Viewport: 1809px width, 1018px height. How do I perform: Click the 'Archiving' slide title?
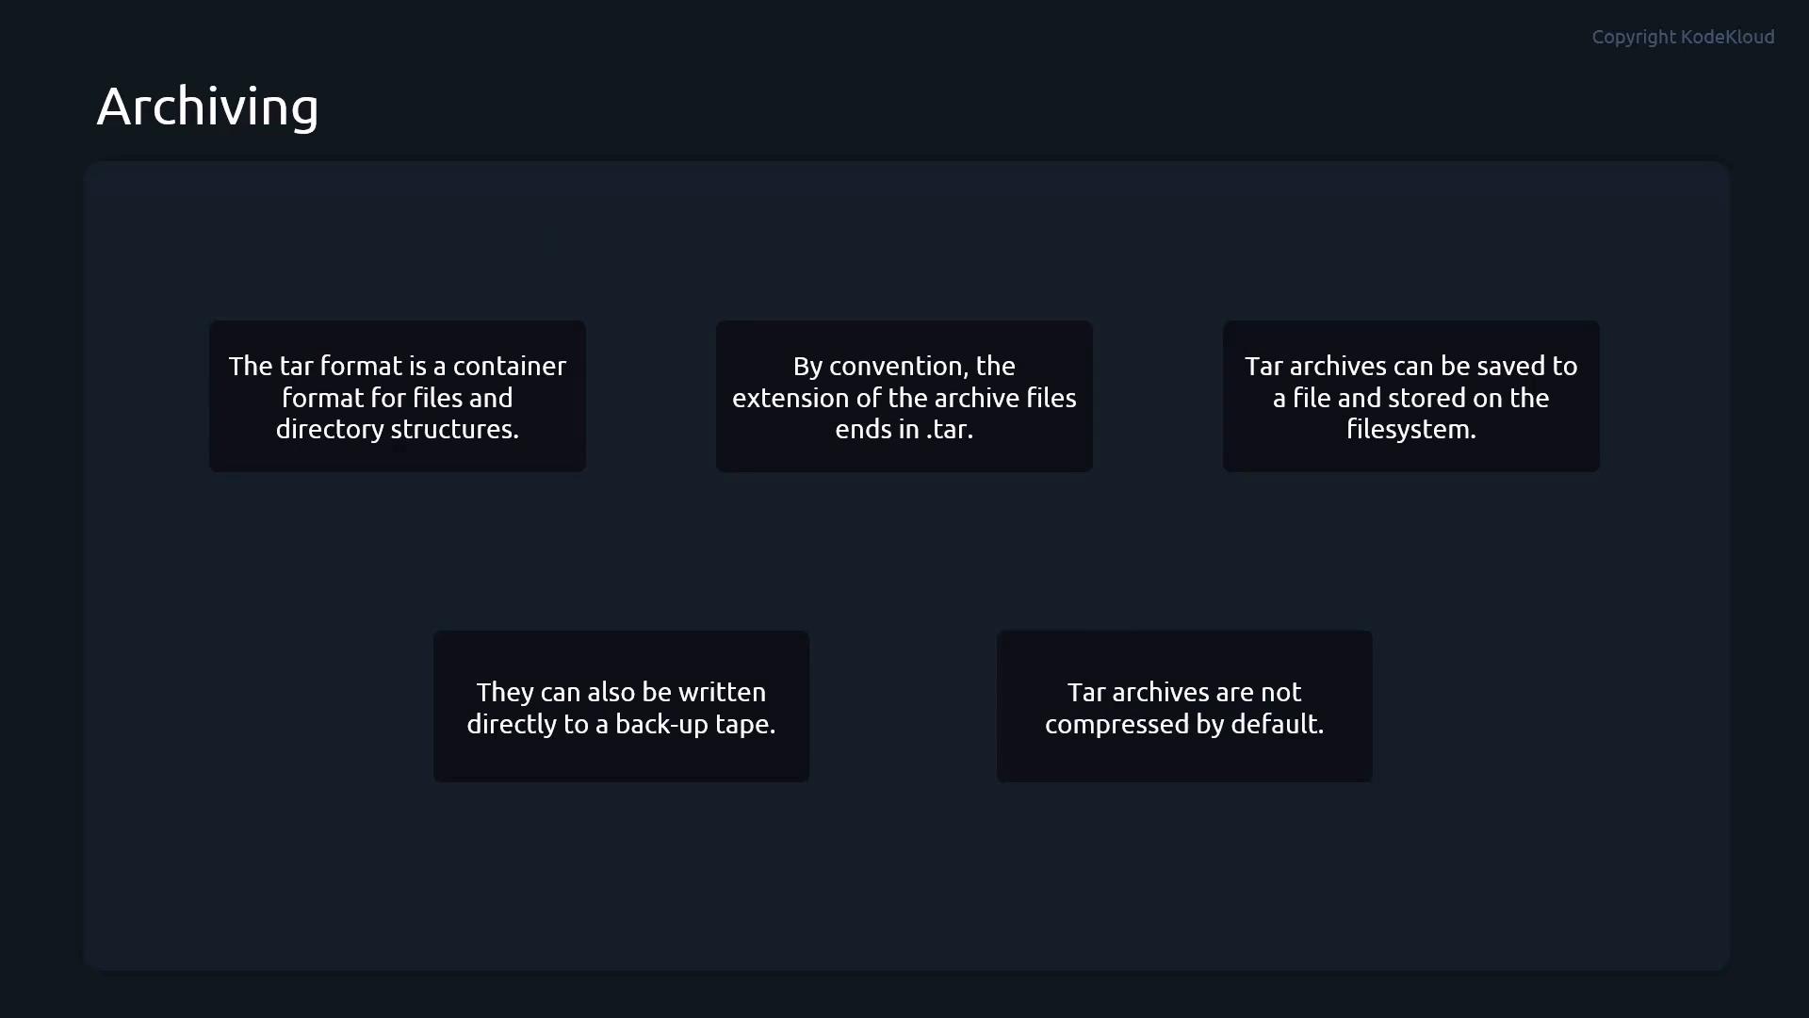tap(207, 107)
